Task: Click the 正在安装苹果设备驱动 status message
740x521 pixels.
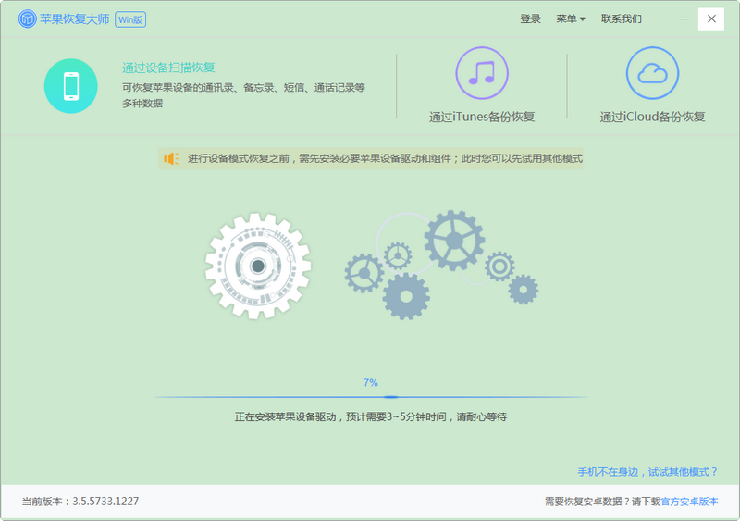Action: [371, 416]
